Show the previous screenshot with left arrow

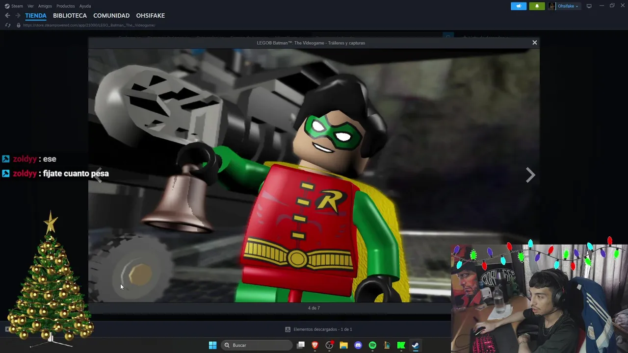pyautogui.click(x=98, y=175)
